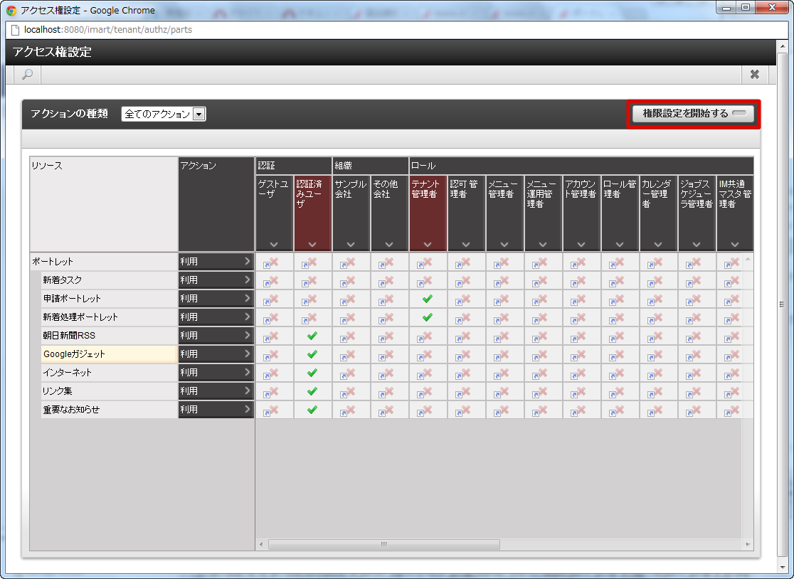Viewport: 794px width, 579px height.
Task: Select the インターネット resource row
Action: tap(109, 372)
